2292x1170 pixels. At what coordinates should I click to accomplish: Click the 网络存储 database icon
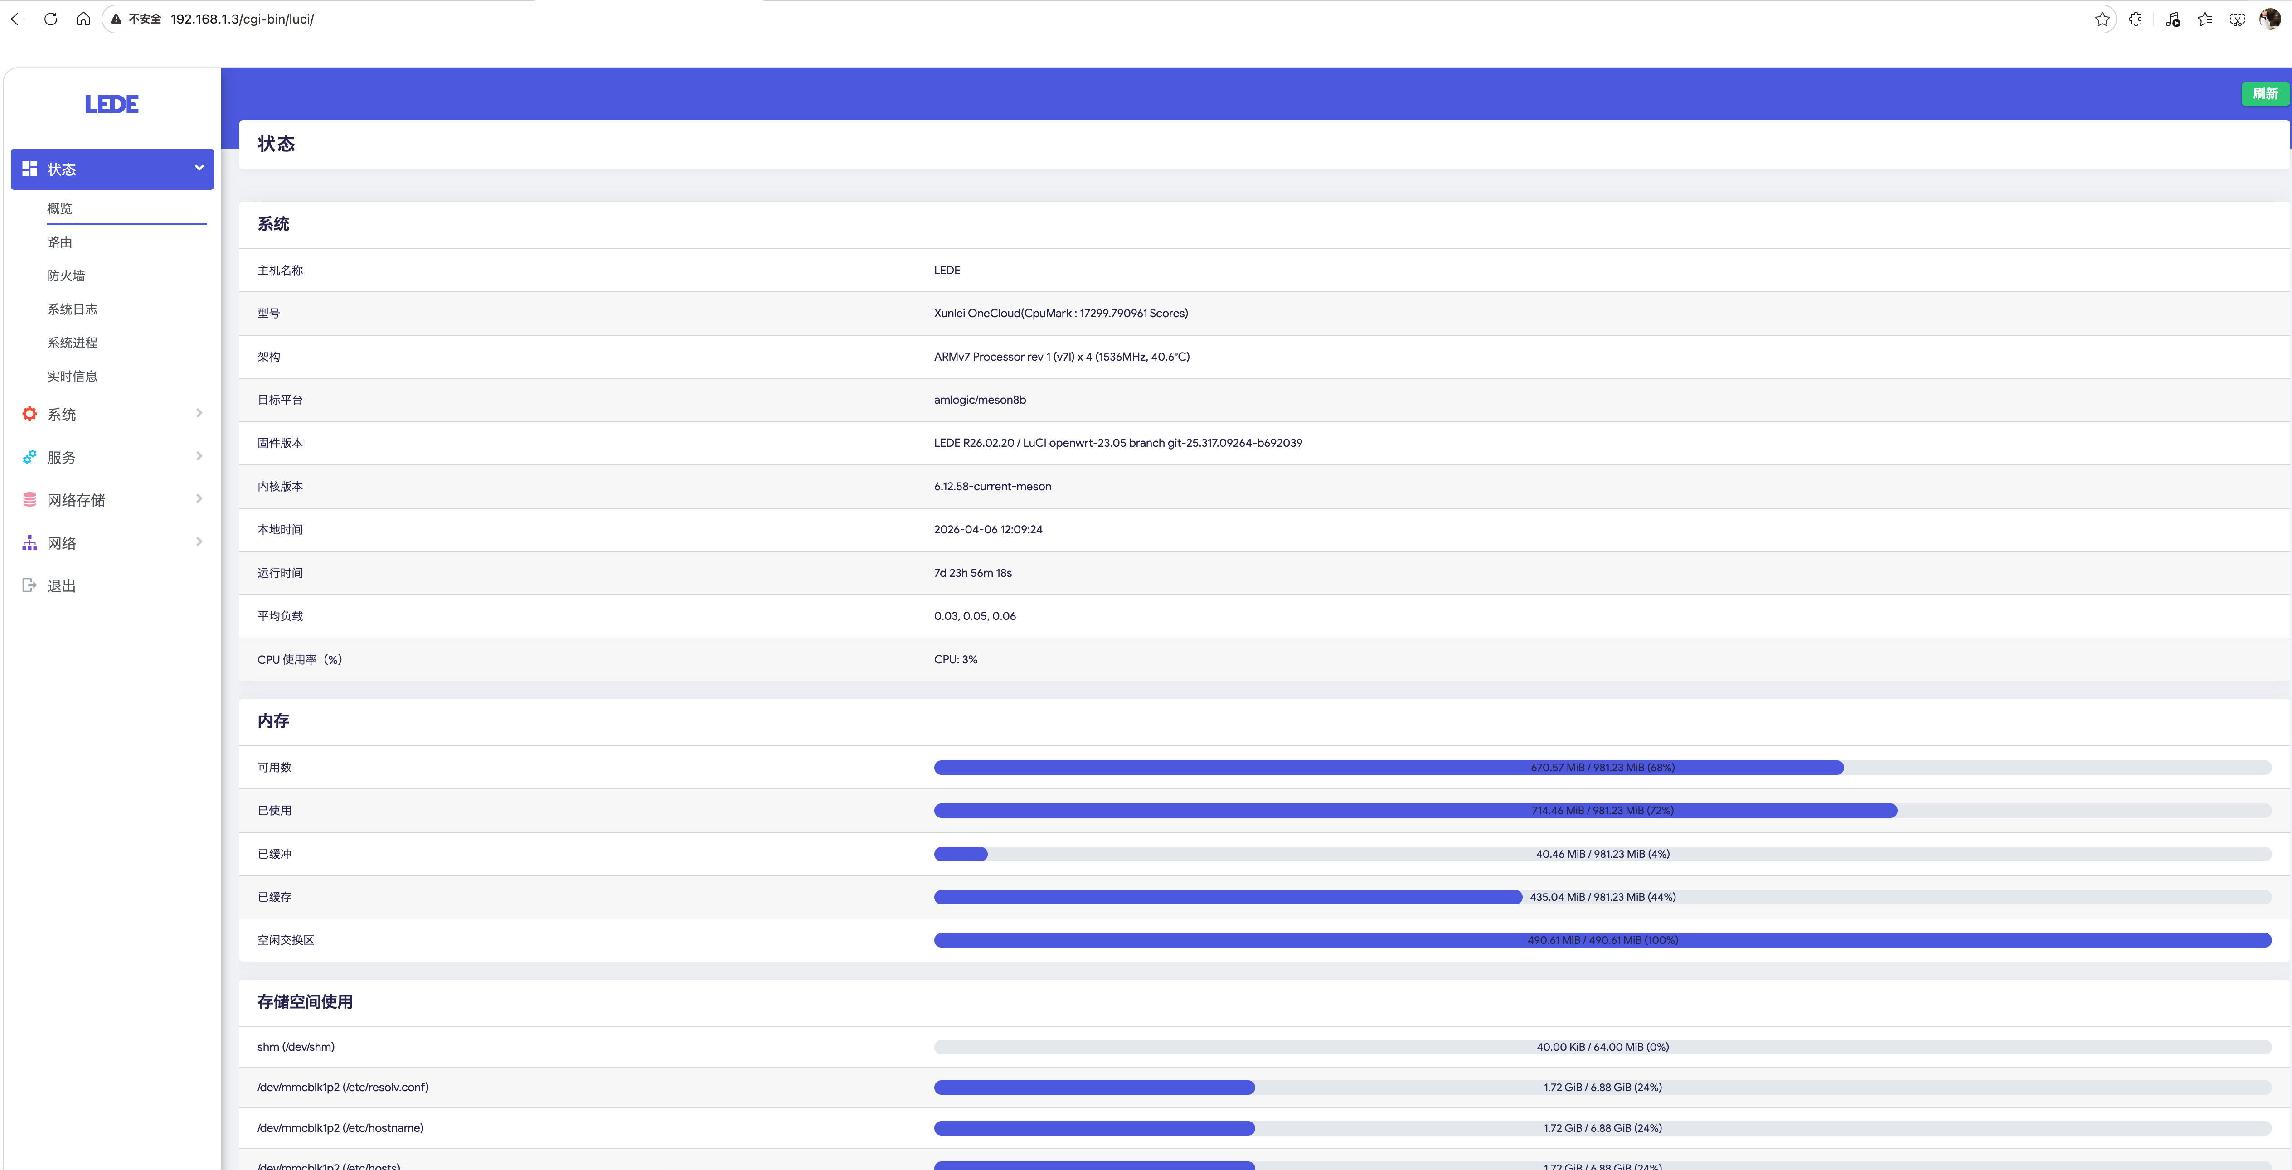(29, 500)
